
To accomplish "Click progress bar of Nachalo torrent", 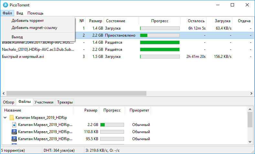I will click(160, 50).
